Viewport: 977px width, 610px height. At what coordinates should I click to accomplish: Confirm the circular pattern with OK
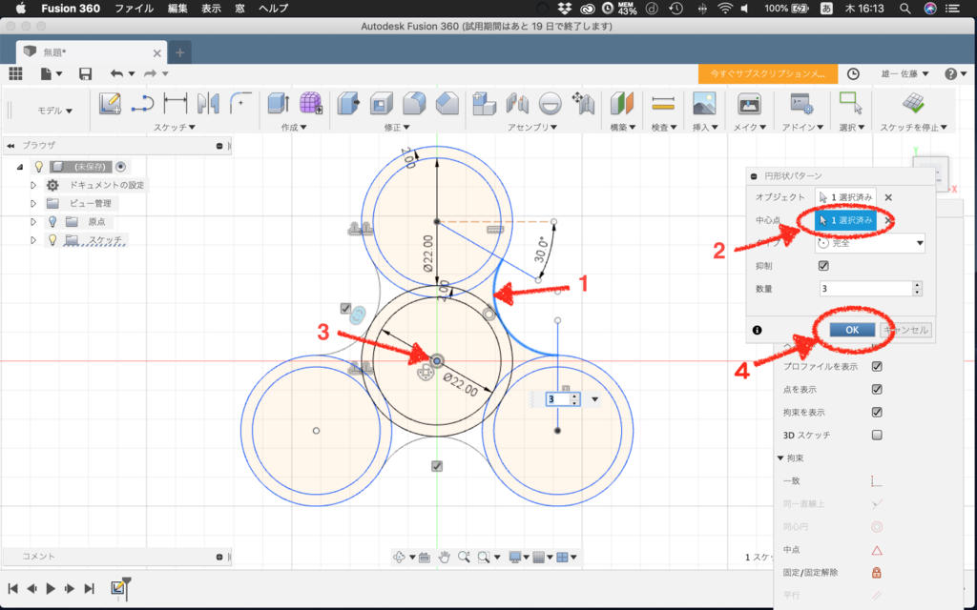(x=852, y=330)
